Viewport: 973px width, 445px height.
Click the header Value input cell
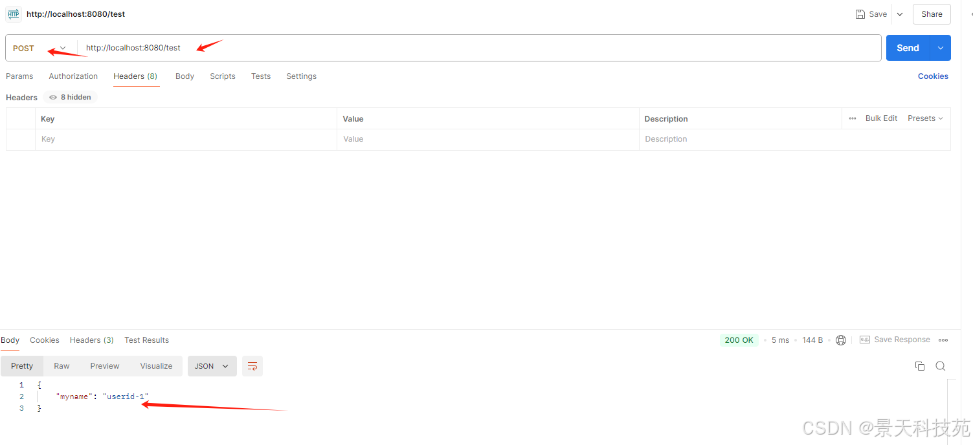488,140
